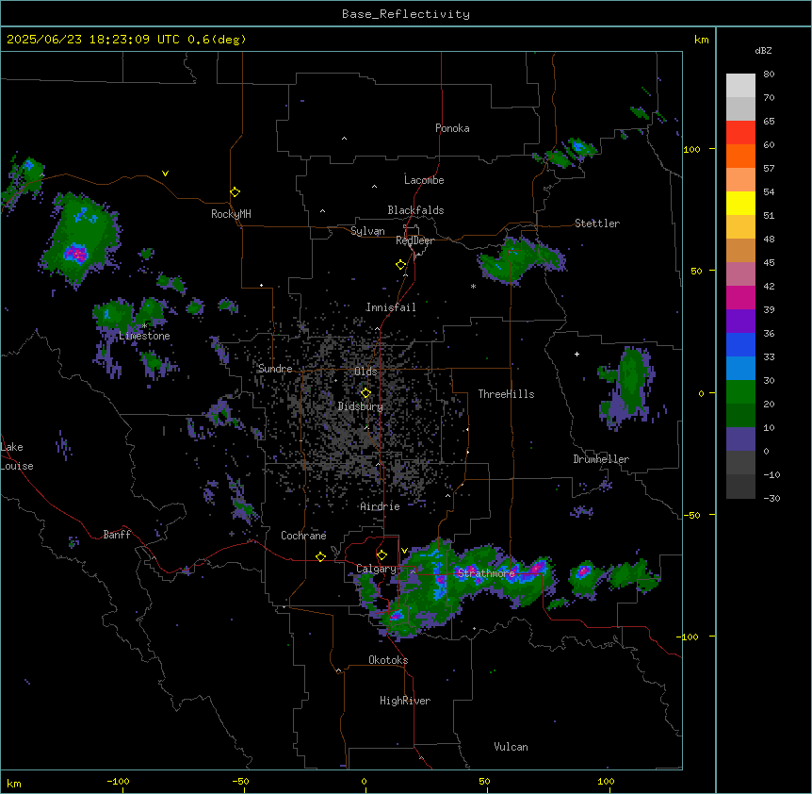The image size is (812, 794).
Task: Click the white plus marker north of Drumheller
Action: coord(577,354)
